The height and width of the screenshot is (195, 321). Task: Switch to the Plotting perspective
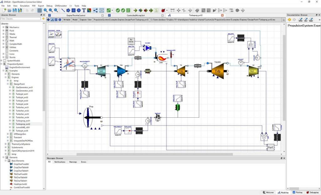[x=297, y=192]
